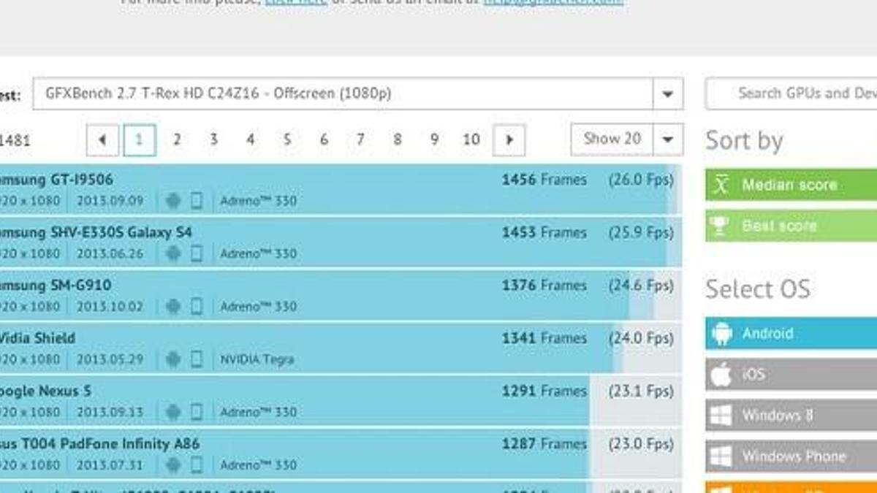
Task: Sort by Best score
Action: point(791,226)
